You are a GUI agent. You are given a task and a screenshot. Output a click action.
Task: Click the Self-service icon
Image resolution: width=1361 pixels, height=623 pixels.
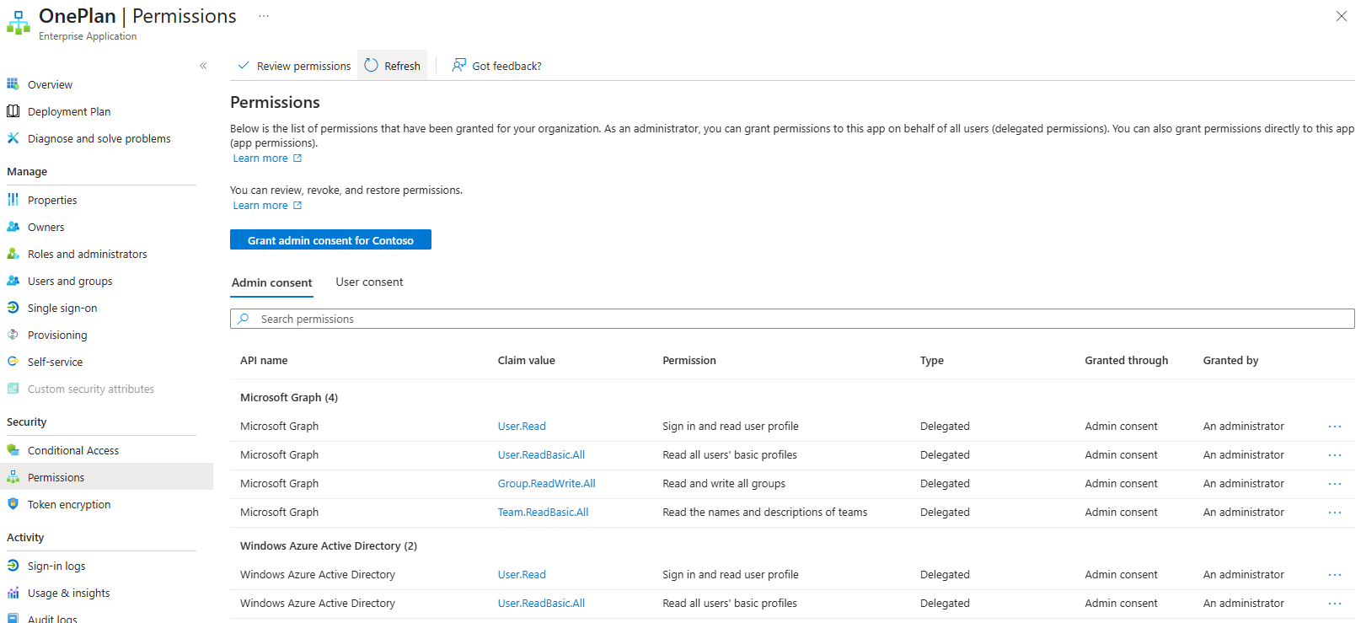13,362
